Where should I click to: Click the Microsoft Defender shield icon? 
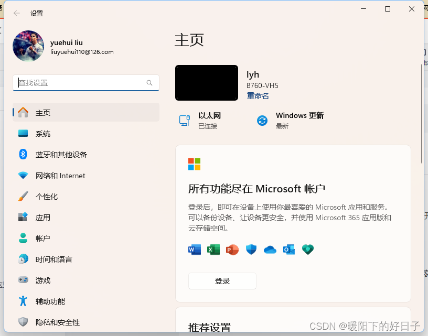(251, 250)
